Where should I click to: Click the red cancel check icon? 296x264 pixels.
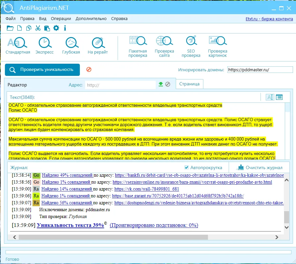tap(89, 69)
